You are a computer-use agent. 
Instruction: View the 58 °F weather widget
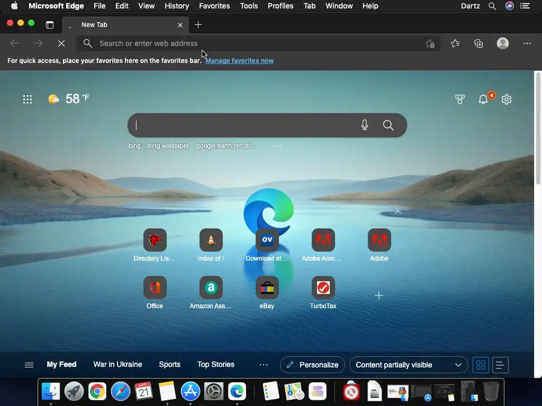tap(69, 99)
